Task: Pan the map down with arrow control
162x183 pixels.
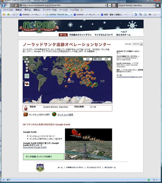Action: (x=27, y=65)
